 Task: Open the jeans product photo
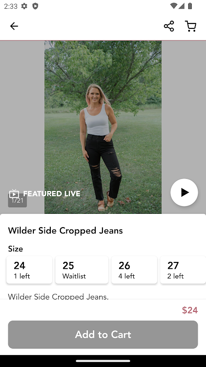pos(103,127)
